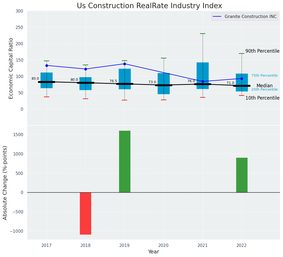The width and height of the screenshot is (283, 257).
Task: Select Granite's blue data point for 2022
Action: pos(242,79)
